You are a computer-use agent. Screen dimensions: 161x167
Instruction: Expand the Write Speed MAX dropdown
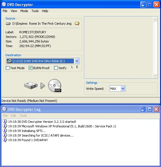pos(123,88)
